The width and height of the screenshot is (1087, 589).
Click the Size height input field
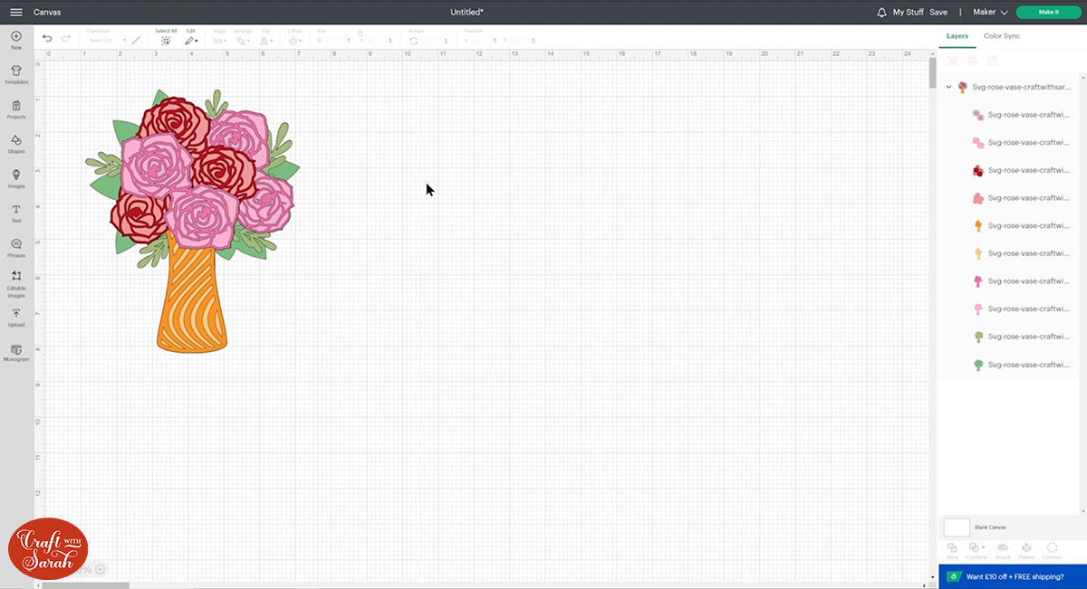(378, 41)
